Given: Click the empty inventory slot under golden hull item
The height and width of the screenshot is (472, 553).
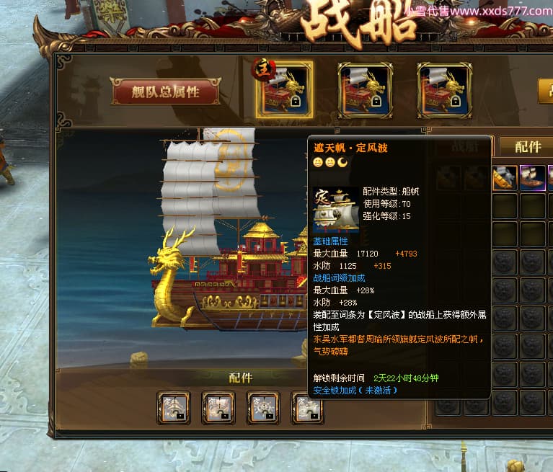Looking at the screenshot, I should coord(505,206).
